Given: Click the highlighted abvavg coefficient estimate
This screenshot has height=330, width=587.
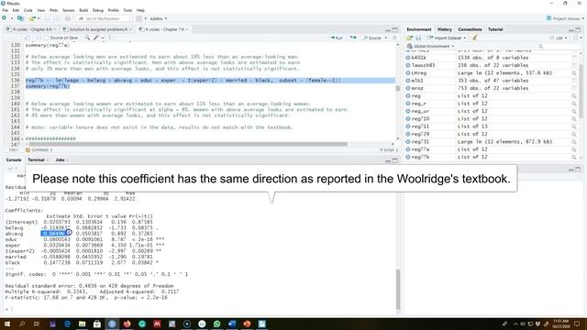Looking at the screenshot, I should click(x=54, y=234).
